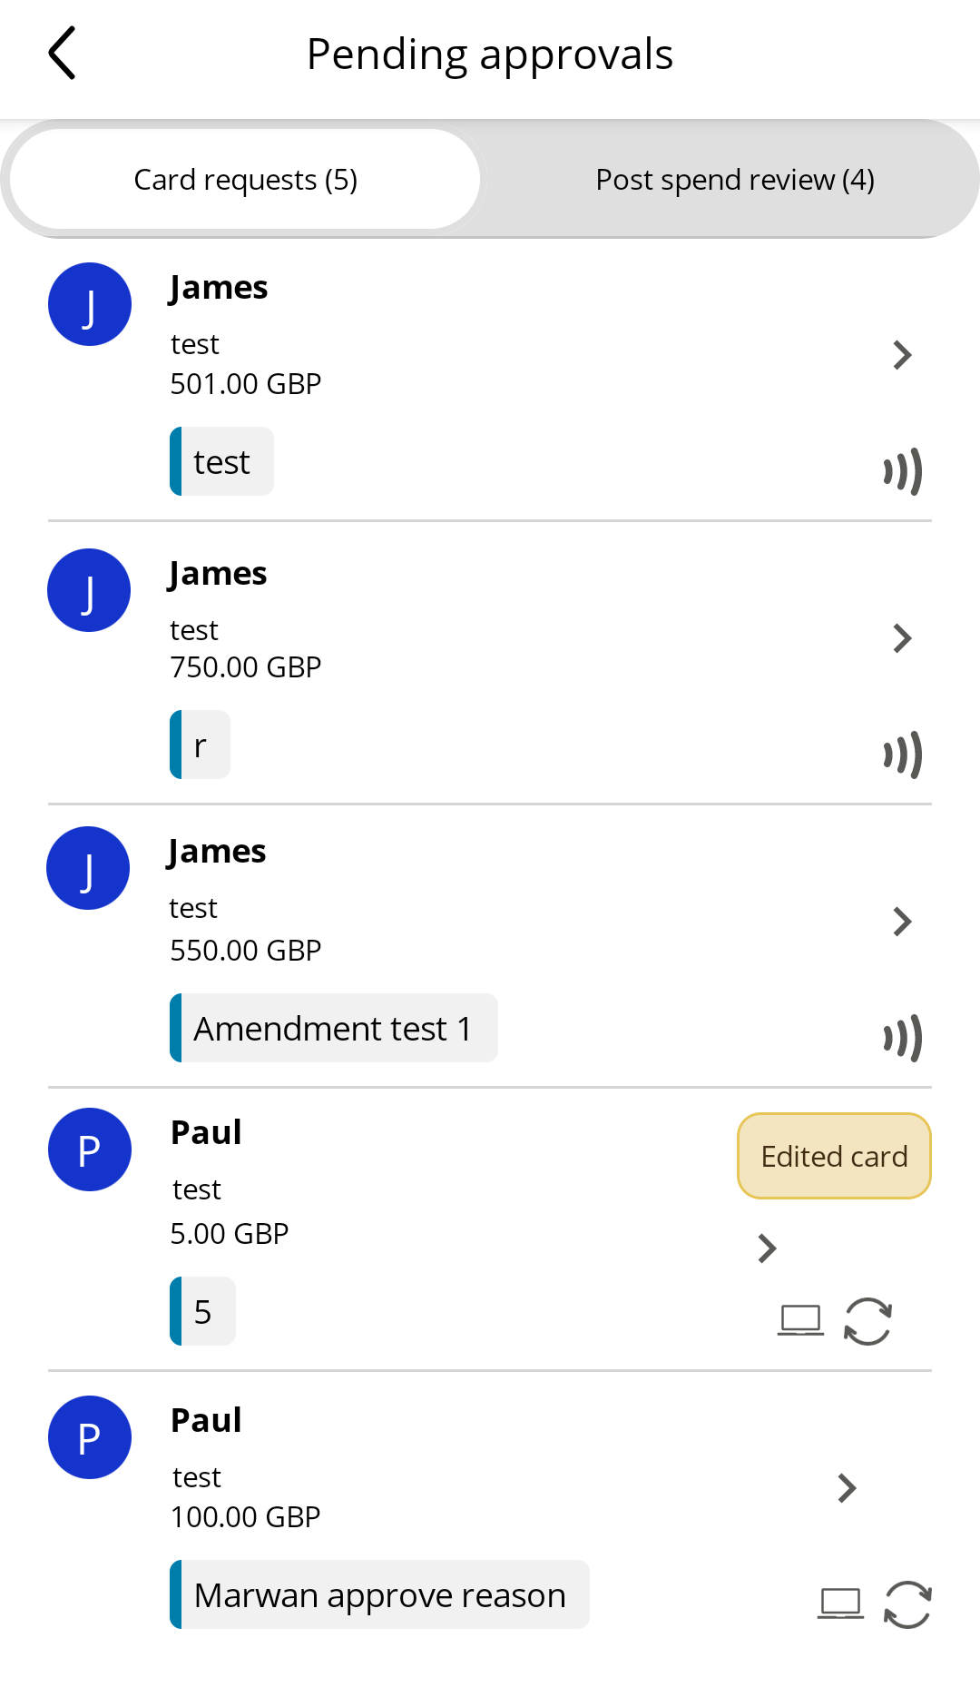
Task: Open the 750.00 GBP request via its chevron
Action: pos(902,638)
